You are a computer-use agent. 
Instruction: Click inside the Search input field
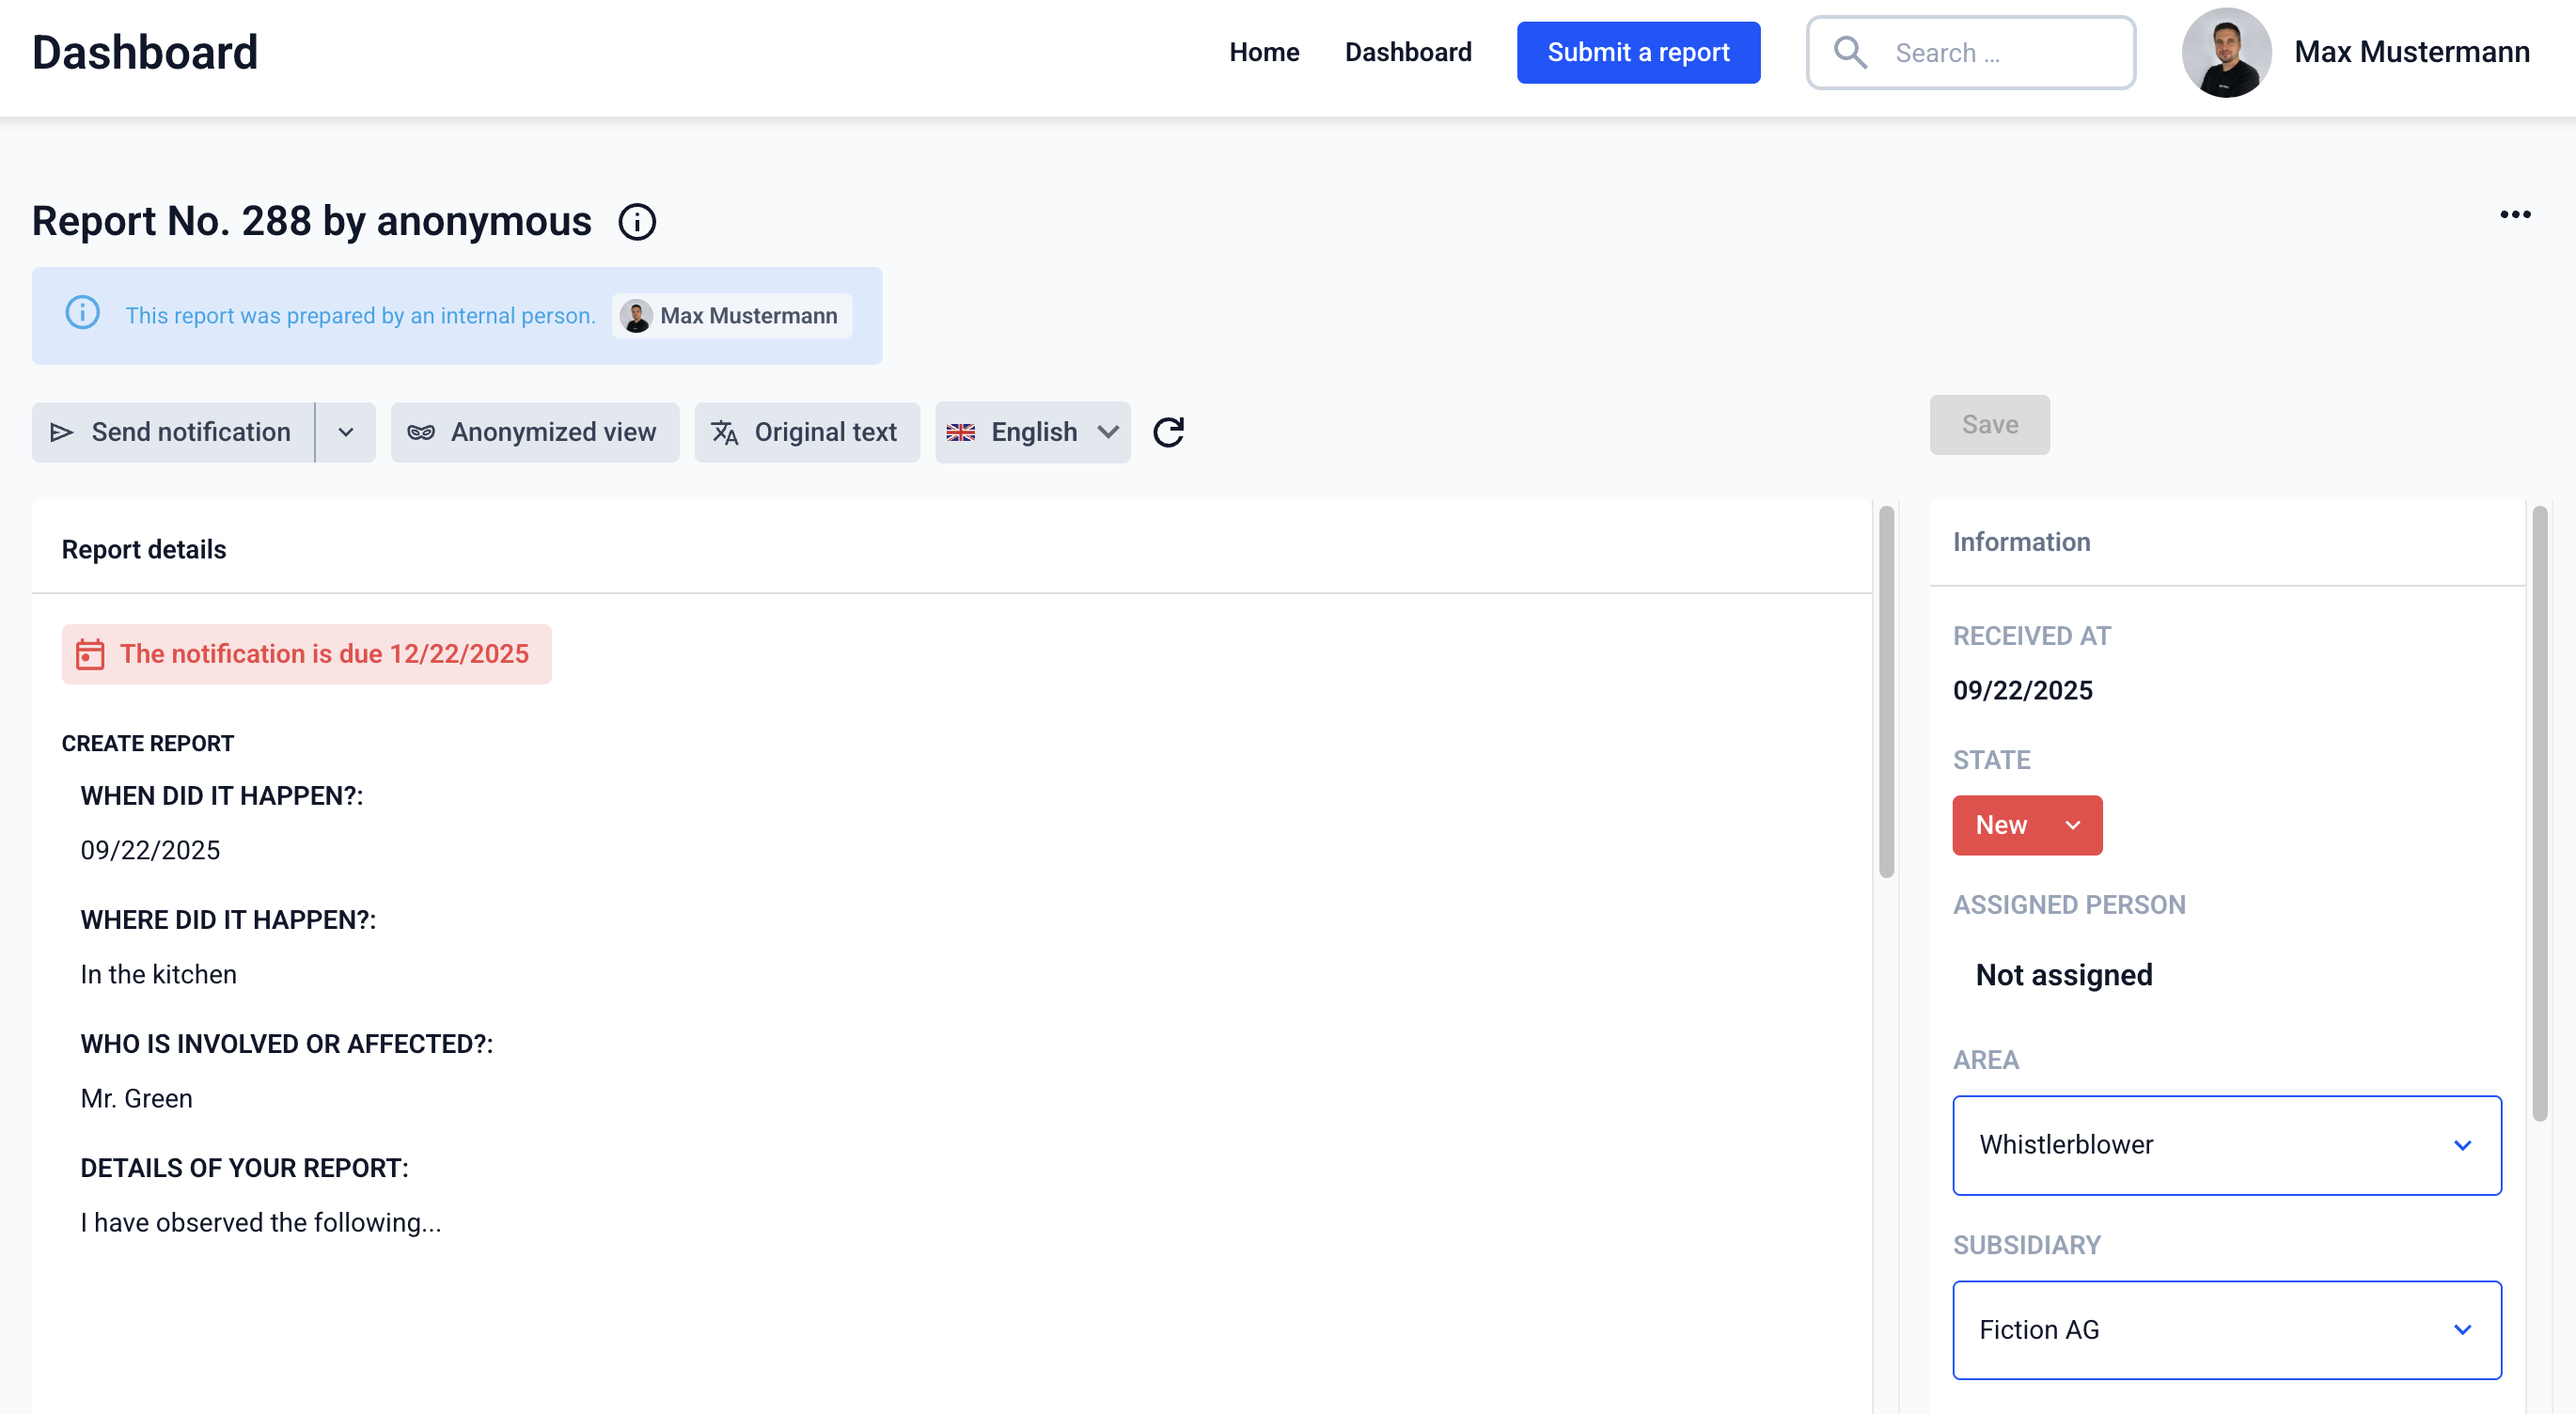click(x=2000, y=53)
